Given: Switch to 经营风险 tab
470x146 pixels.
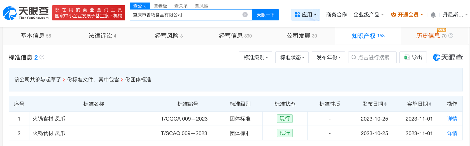Looking at the screenshot, I should click(169, 36).
